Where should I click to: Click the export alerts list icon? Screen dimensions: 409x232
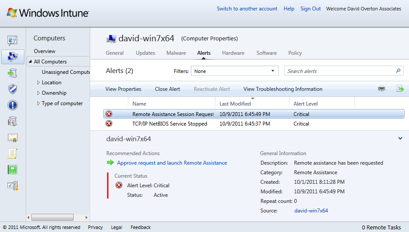pyautogui.click(x=400, y=89)
